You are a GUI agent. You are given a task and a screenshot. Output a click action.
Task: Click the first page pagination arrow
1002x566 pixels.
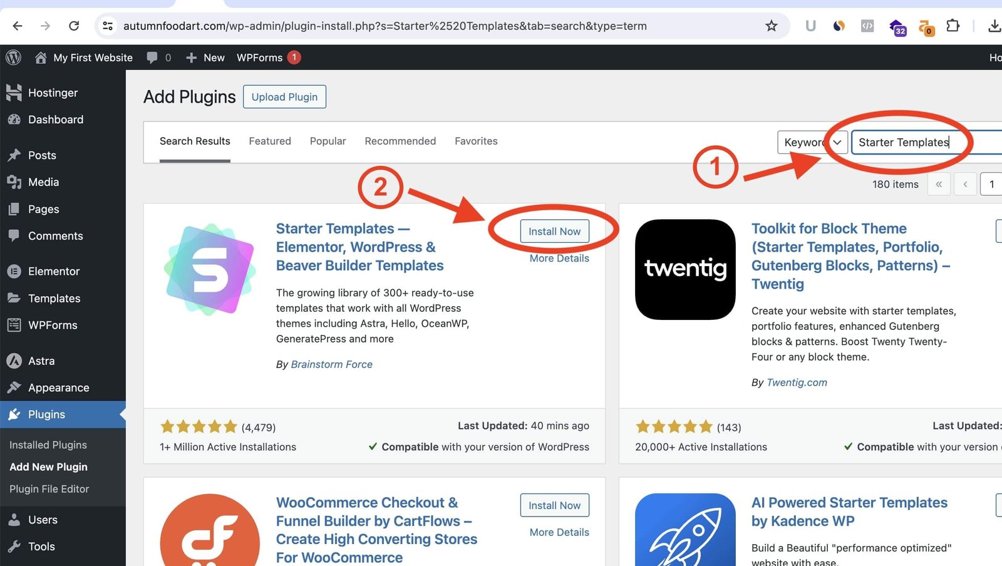click(939, 184)
